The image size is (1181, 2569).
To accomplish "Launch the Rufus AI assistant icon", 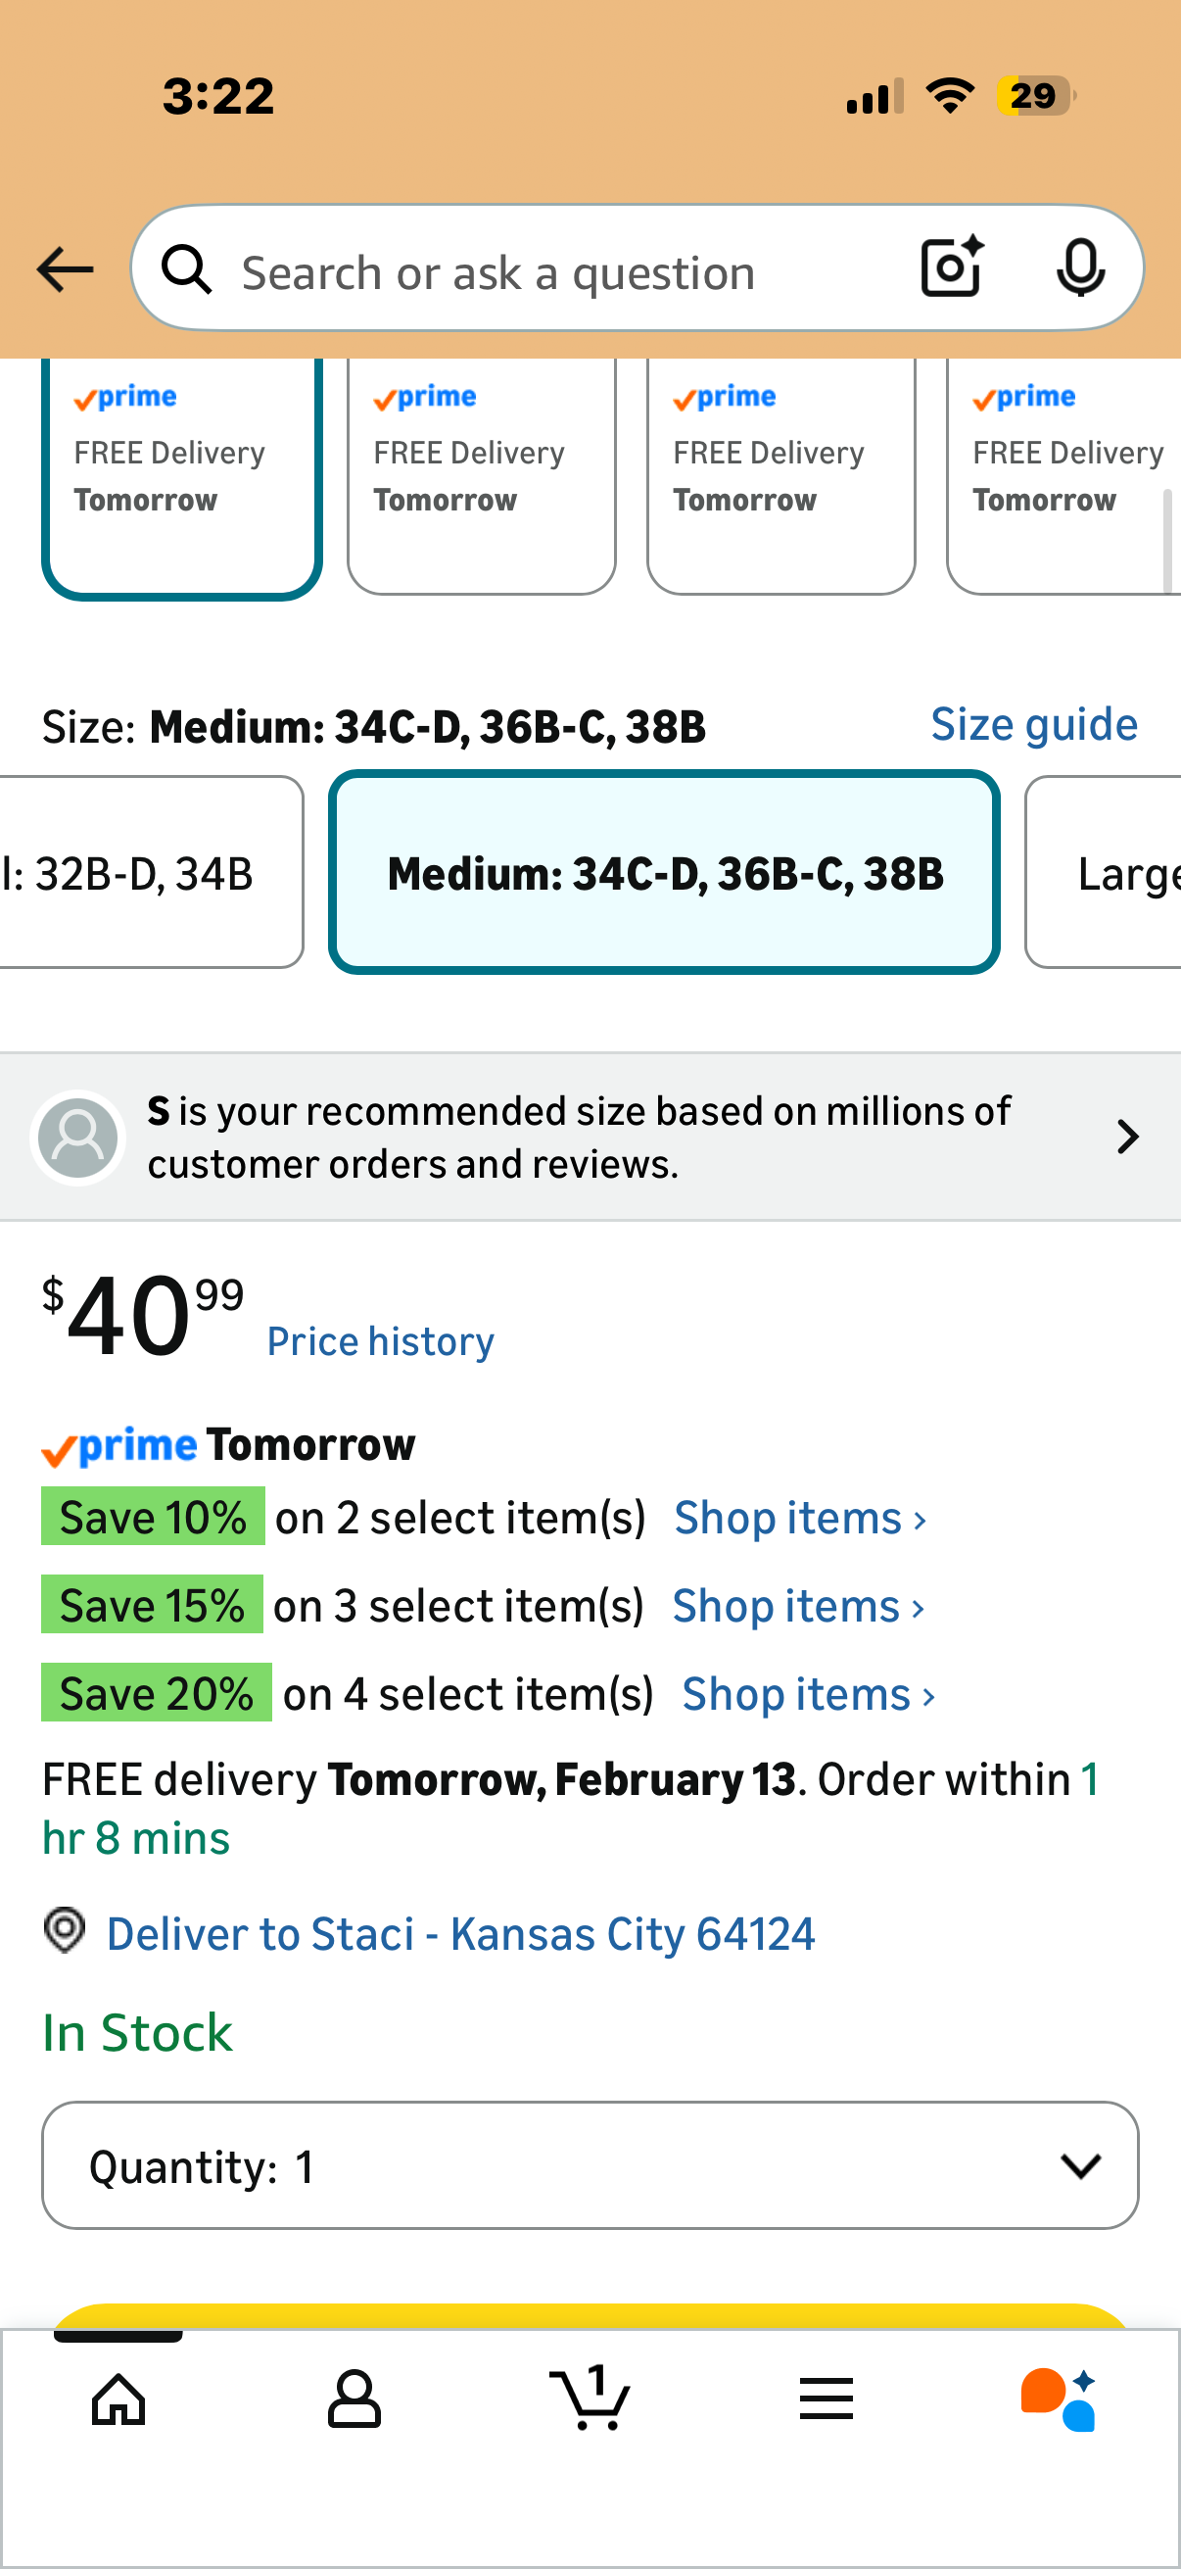I will [1059, 2399].
